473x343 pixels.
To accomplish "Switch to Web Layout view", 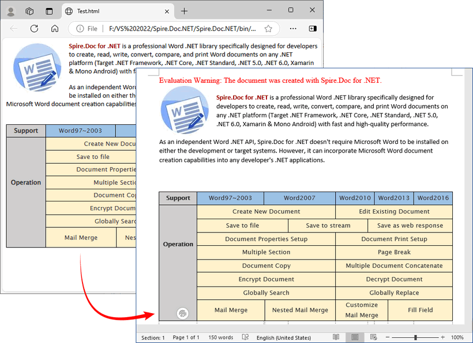I will coord(373,337).
